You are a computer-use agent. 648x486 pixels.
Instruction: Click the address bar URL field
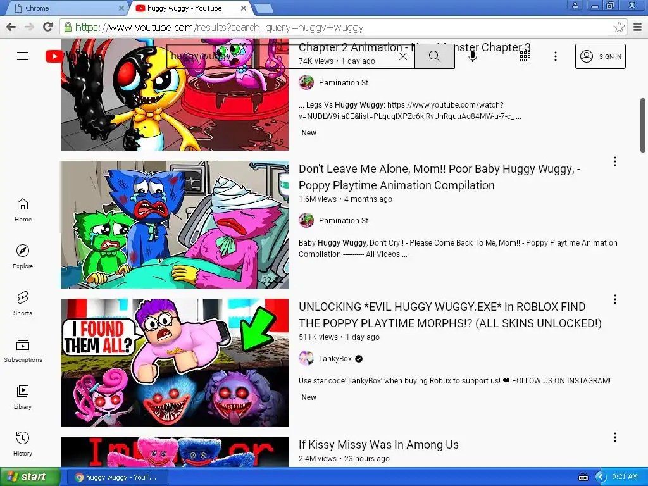pos(343,27)
